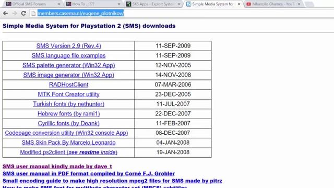The height and width of the screenshot is (188, 334).
Task: Click the 11-SEP-2009 date beside SMS Version 2.9
Action: [173, 46]
